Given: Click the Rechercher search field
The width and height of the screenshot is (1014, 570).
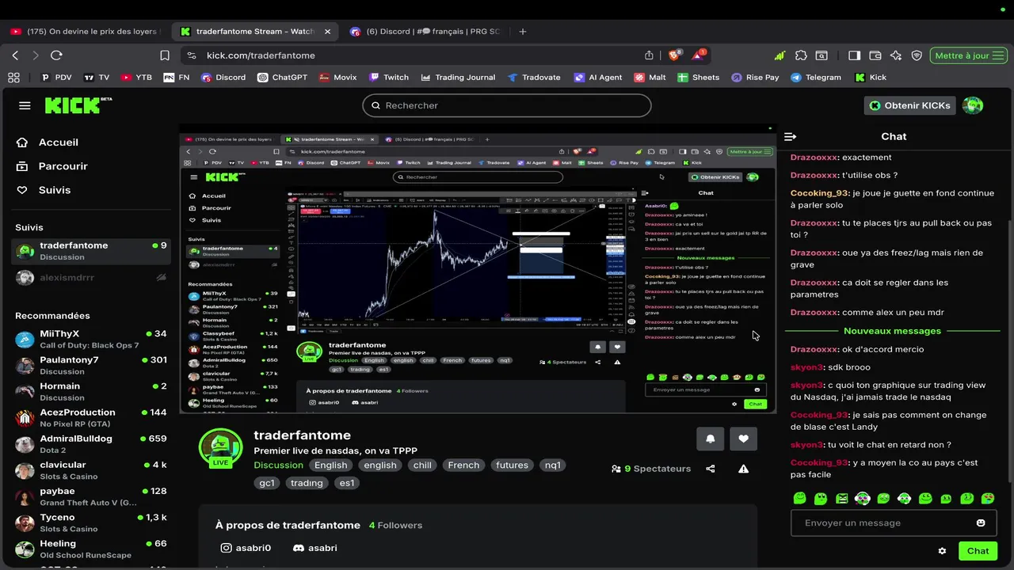Looking at the screenshot, I should click(507, 105).
